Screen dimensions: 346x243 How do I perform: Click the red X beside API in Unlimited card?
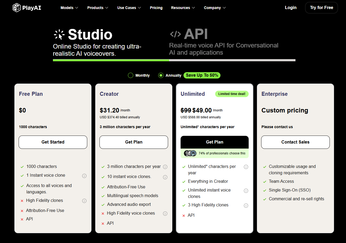click(184, 216)
